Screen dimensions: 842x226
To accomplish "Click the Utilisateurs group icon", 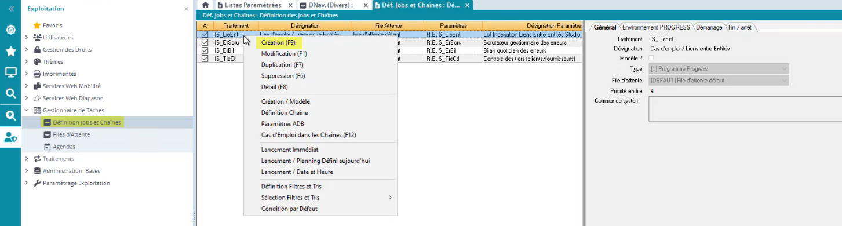I will [37, 38].
